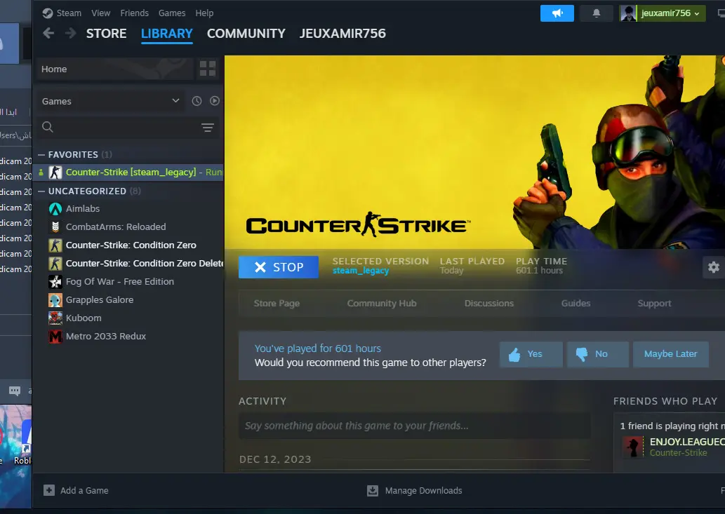Open the Store Page link
The width and height of the screenshot is (725, 514).
pos(277,304)
